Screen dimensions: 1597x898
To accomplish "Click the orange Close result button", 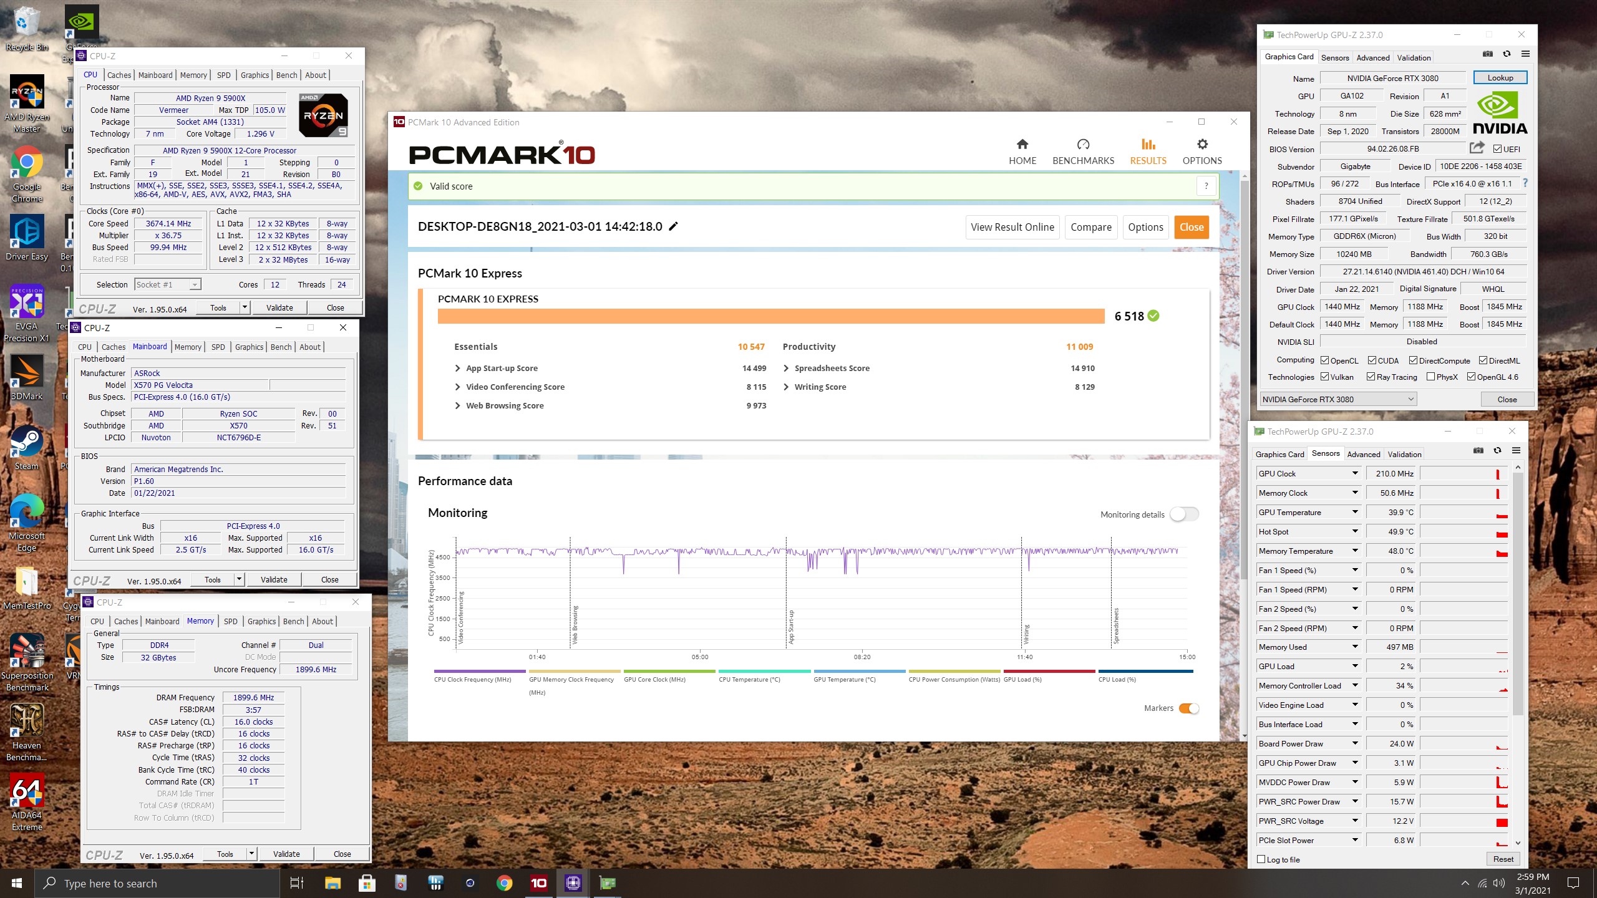I will tap(1192, 227).
